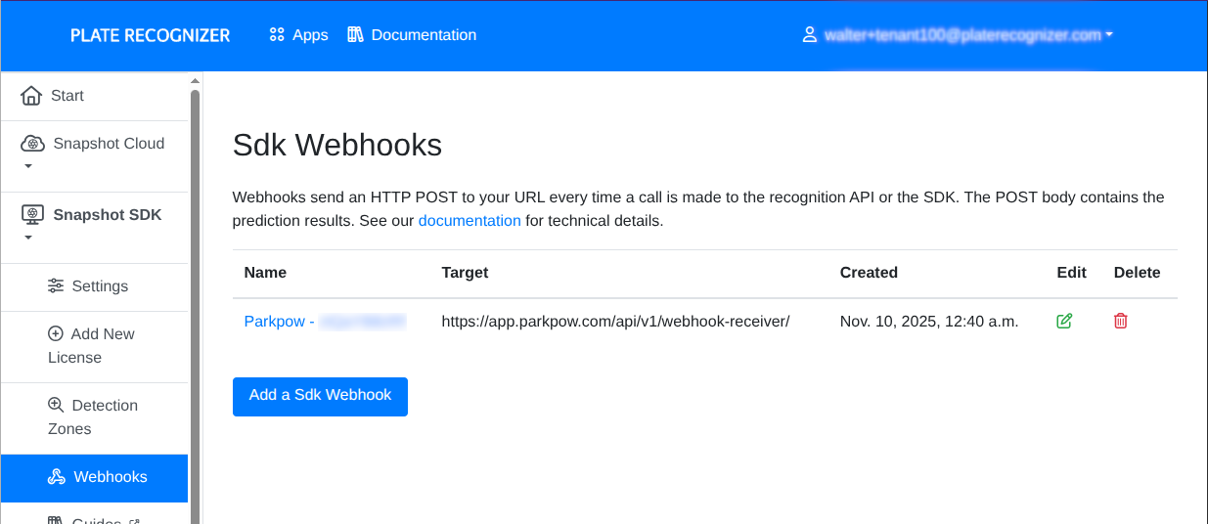Click the Apps grid icon

pos(277,35)
